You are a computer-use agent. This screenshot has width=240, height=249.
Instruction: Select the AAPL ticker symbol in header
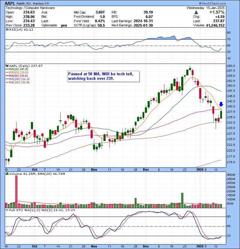point(10,3)
